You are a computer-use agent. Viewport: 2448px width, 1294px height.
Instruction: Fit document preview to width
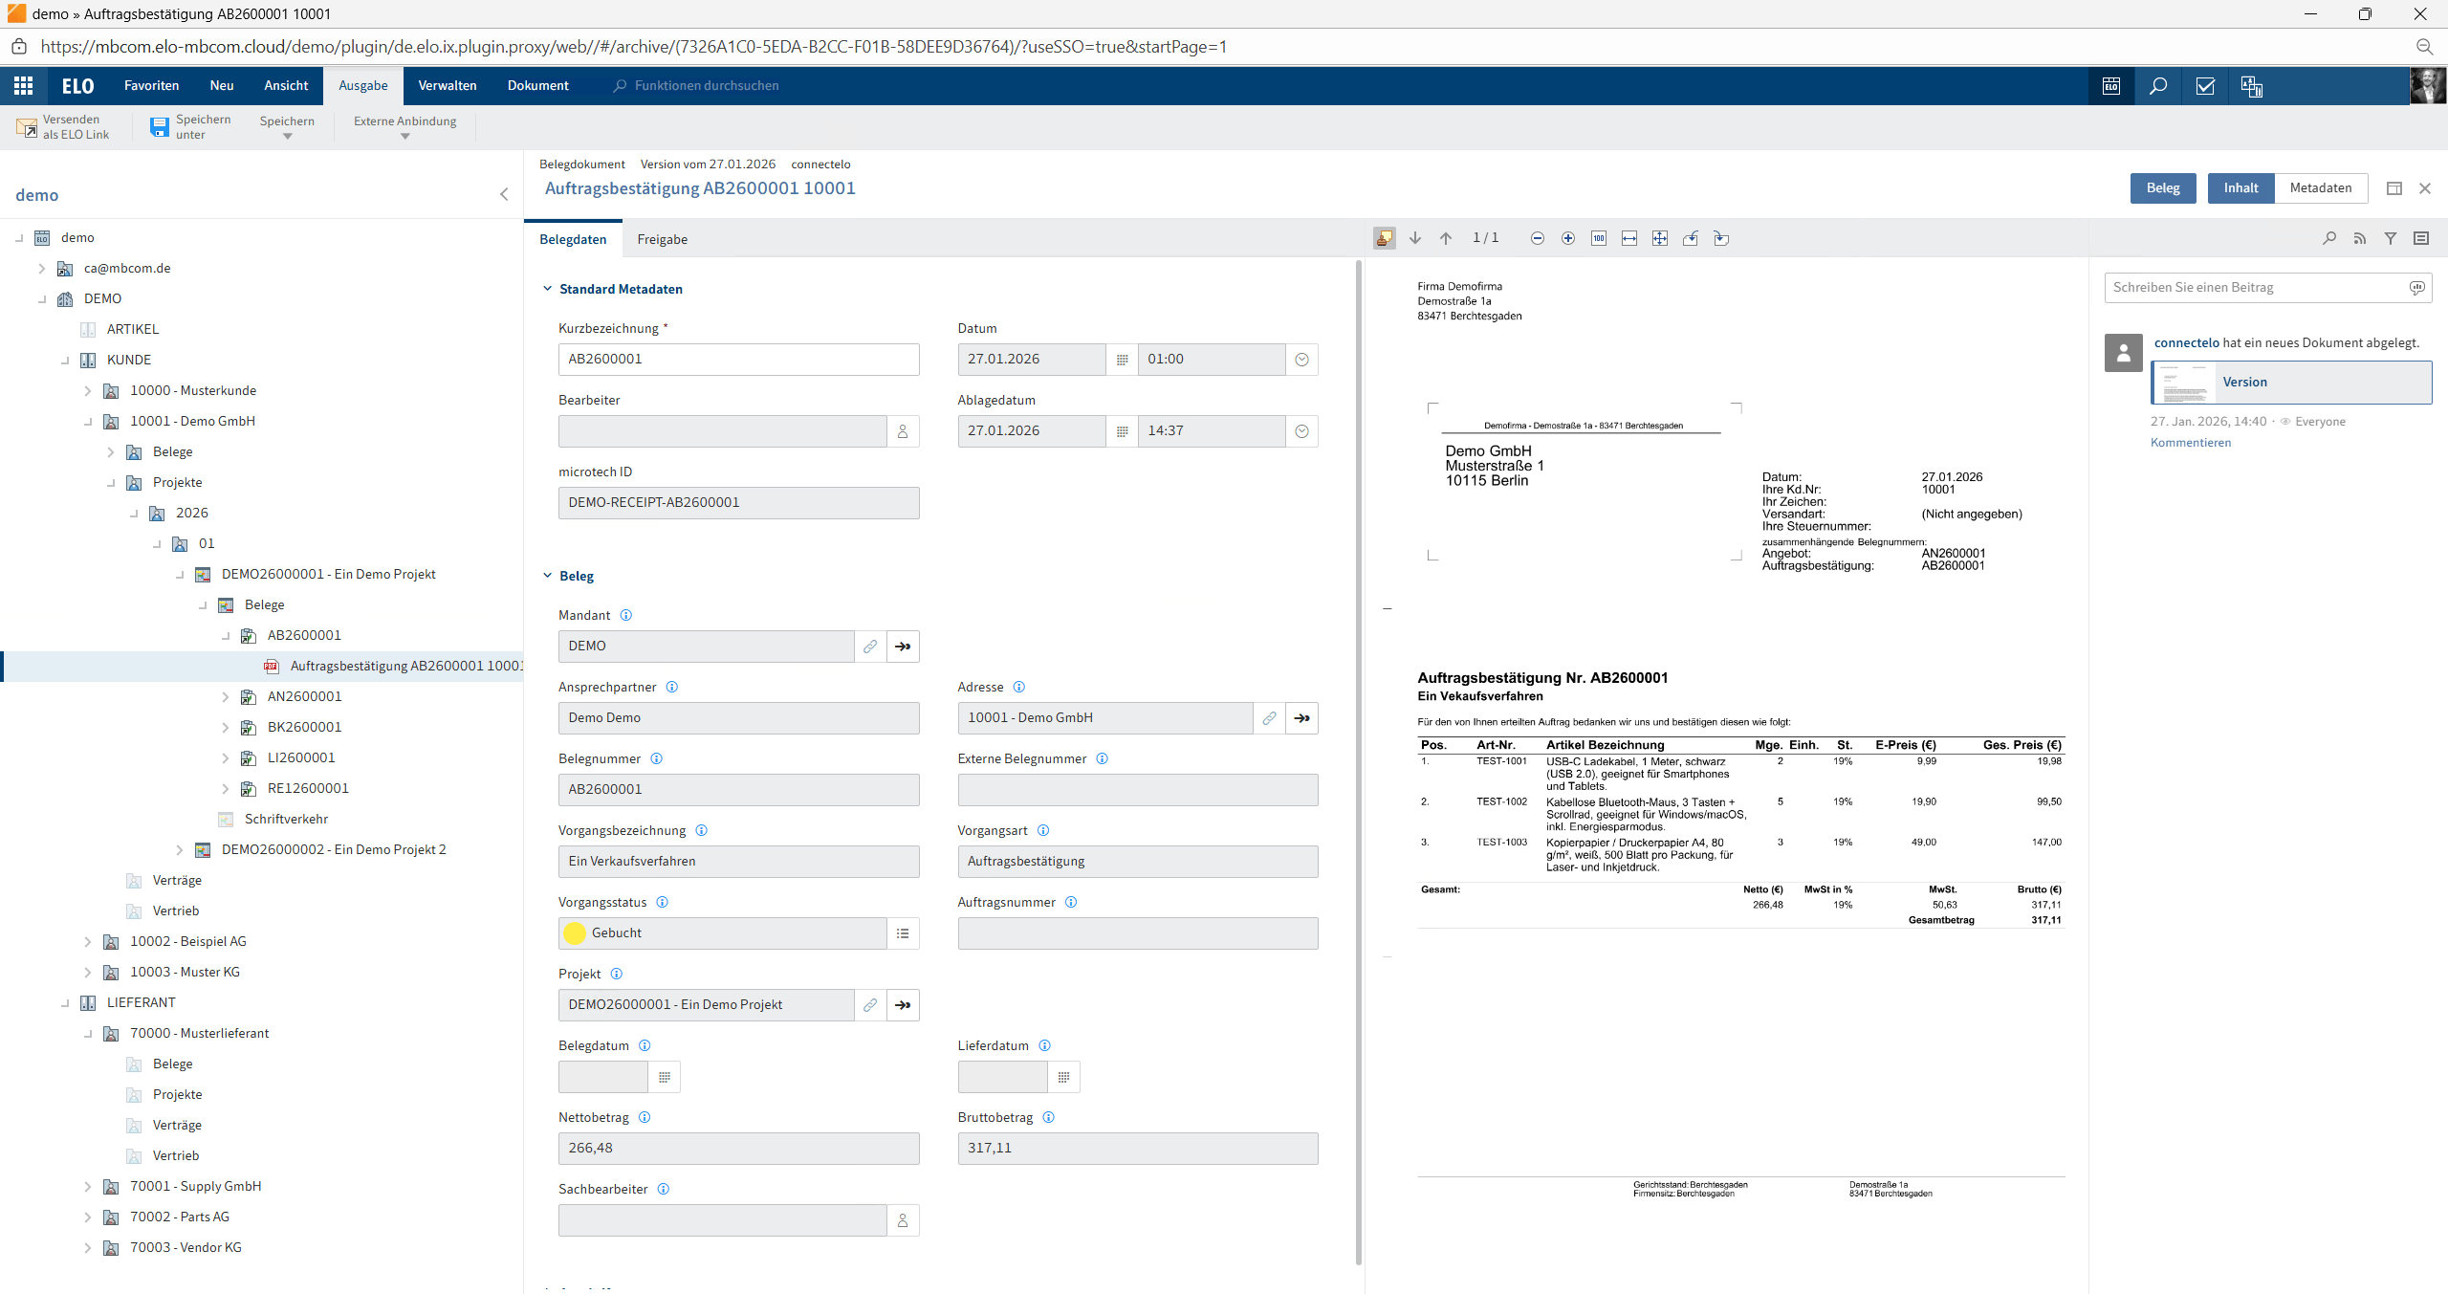1629,238
